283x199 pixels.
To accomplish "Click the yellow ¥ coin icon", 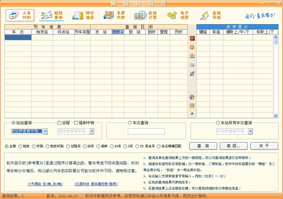I will coord(192,47).
